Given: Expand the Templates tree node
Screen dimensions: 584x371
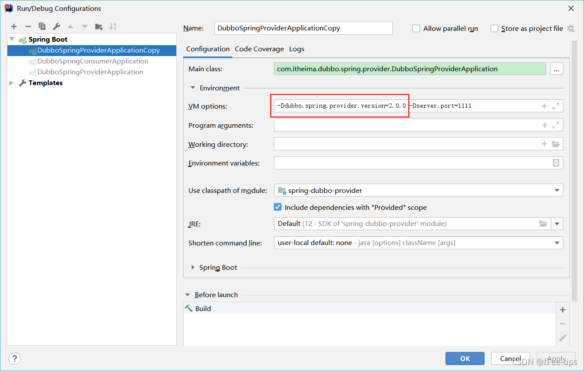Looking at the screenshot, I should (12, 83).
